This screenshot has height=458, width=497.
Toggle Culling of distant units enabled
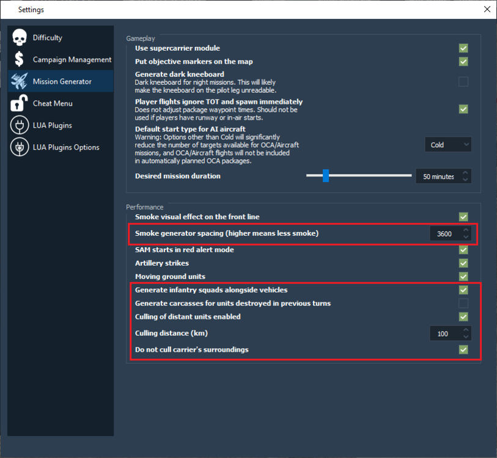463,317
